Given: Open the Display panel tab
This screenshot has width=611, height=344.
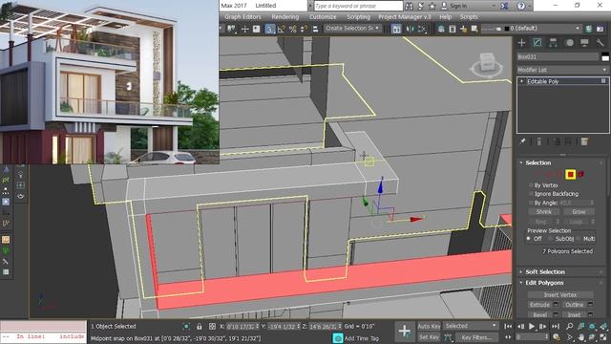Looking at the screenshot, I should (584, 42).
